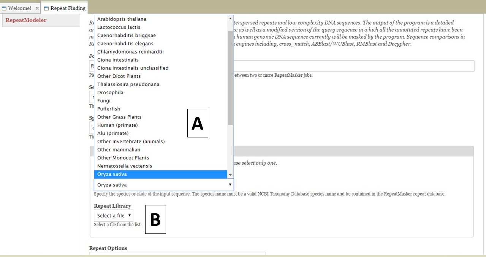Choose Chlamydomonas reinhardtii option
Viewport: 486px width, 257px height.
pyautogui.click(x=161, y=52)
